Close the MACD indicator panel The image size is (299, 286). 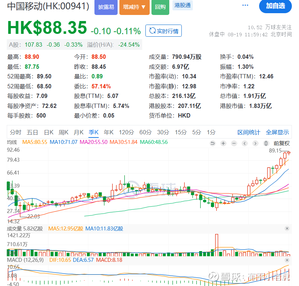point(287,260)
